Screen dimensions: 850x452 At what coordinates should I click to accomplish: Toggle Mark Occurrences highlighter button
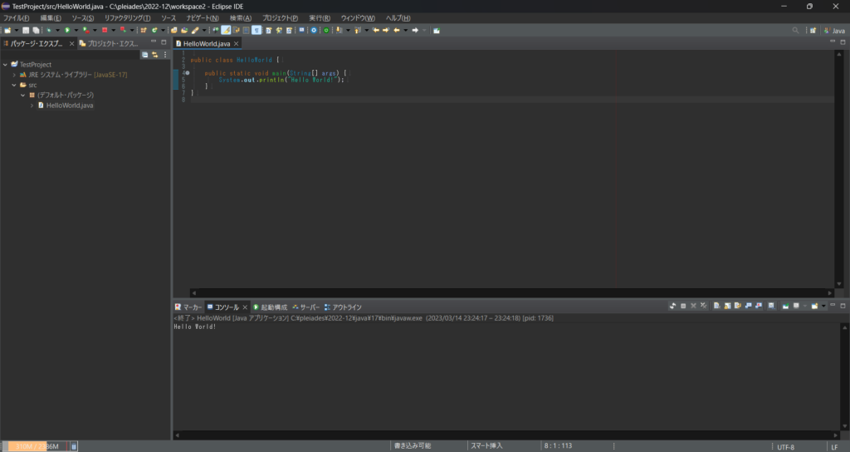click(226, 30)
